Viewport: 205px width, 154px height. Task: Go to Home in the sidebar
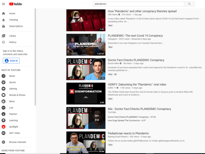(x=12, y=13)
